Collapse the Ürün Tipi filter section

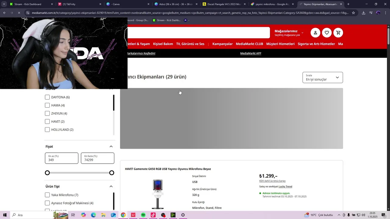point(111,186)
